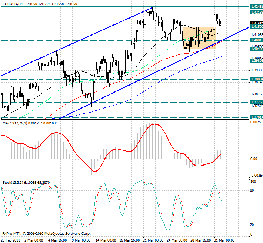Click the 25 Feb 2011 date label
The image size is (263, 243).
(x=10, y=240)
